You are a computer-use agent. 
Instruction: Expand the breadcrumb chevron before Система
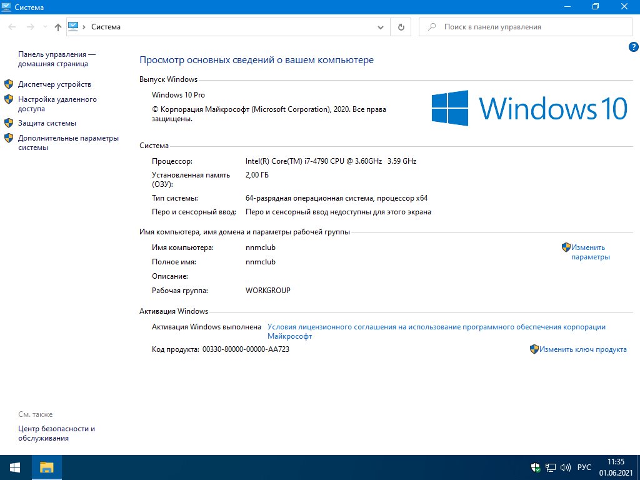coord(84,27)
